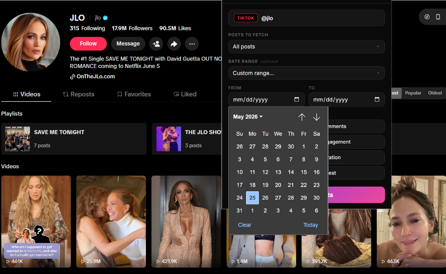Image resolution: width=446 pixels, height=274 pixels.
Task: Open the Custom range date dropdown
Action: coord(306,73)
